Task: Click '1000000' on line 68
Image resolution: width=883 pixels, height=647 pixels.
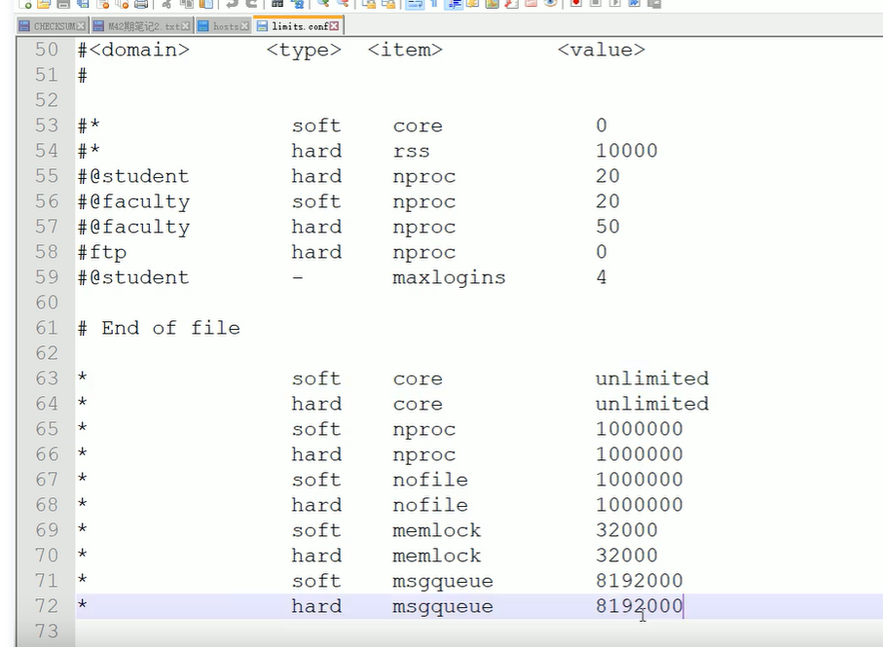Action: point(640,505)
